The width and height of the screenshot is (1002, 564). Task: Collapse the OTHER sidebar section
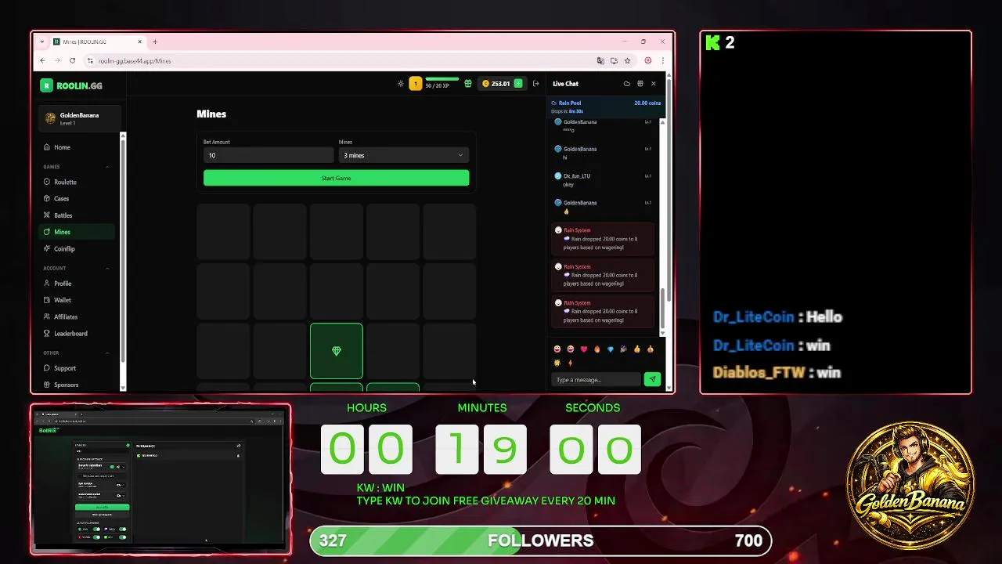click(x=107, y=353)
